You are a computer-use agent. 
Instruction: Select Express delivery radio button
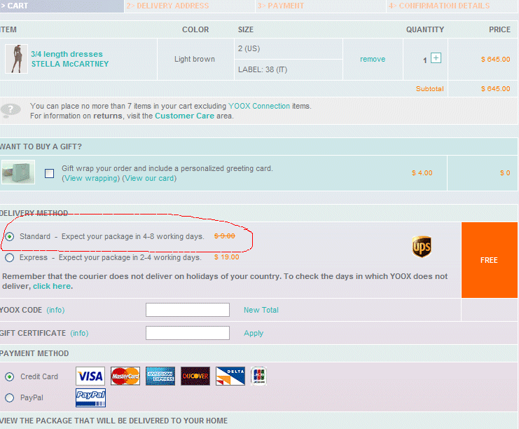[9, 258]
